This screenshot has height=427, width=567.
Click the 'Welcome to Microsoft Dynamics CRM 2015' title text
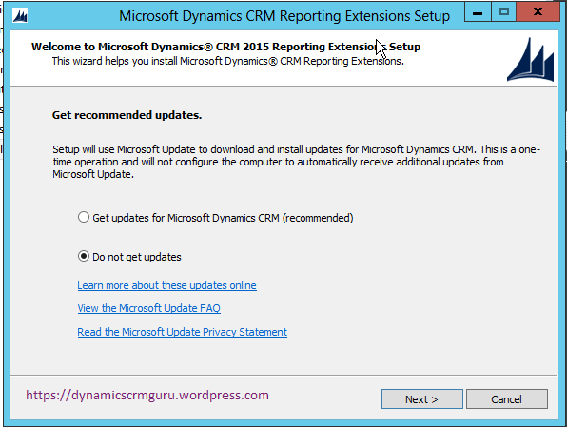[x=225, y=47]
